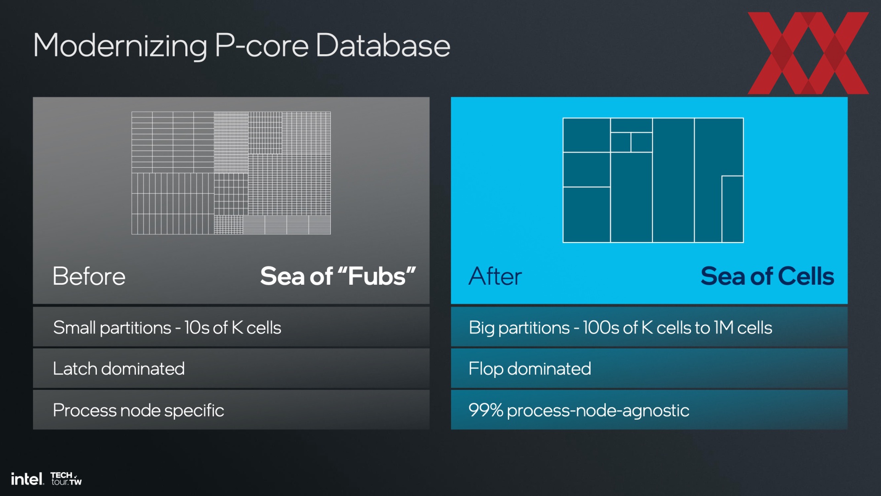Image resolution: width=881 pixels, height=496 pixels.
Task: Click the Intel logo in the corner
Action: (x=27, y=479)
